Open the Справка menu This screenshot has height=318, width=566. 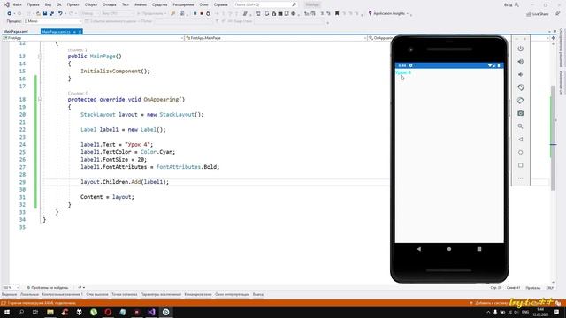(x=220, y=4)
